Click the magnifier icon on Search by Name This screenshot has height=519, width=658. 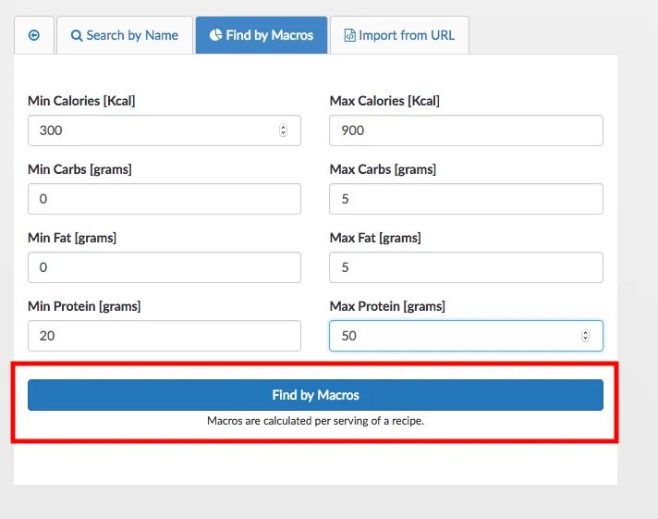(77, 35)
